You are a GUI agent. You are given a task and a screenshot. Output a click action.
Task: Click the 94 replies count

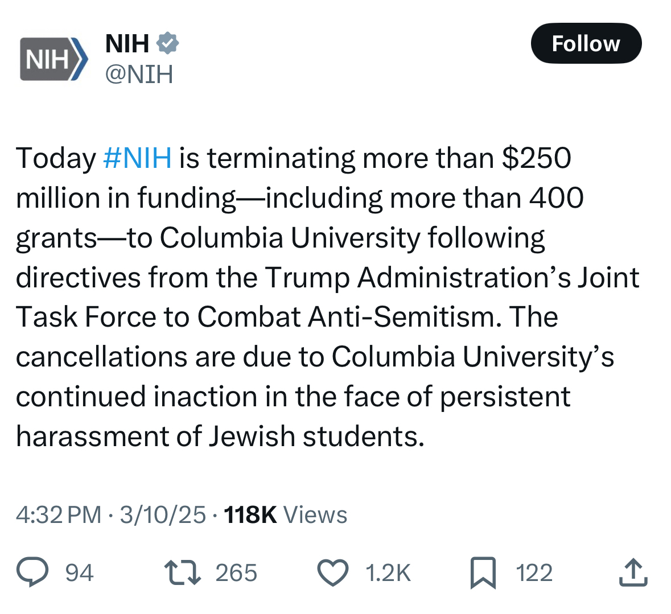[x=80, y=572]
